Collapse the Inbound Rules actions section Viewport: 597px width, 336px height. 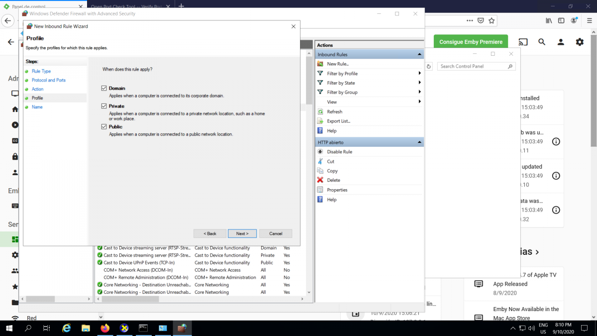(419, 54)
